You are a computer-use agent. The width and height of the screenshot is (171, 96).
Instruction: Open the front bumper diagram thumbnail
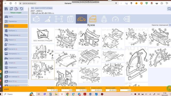pos(66,39)
